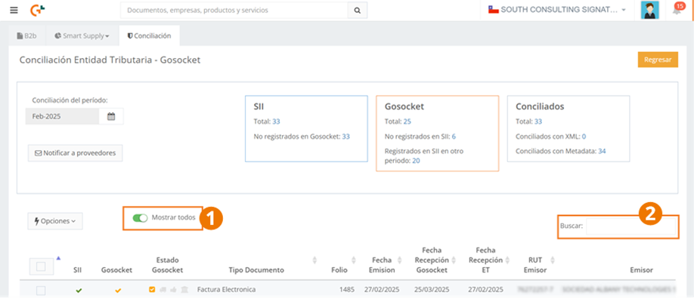
Task: Click Notificar a proveedores button
Action: 75,153
